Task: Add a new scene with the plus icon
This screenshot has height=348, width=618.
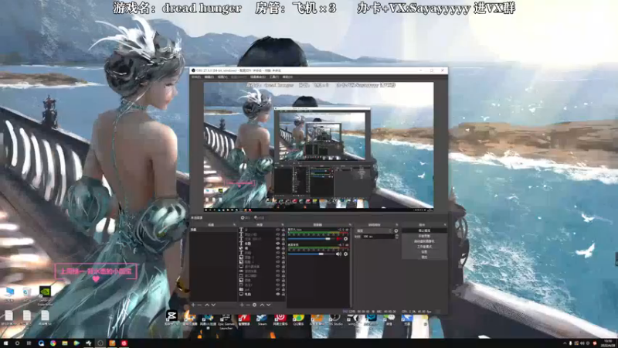Action: pos(193,305)
